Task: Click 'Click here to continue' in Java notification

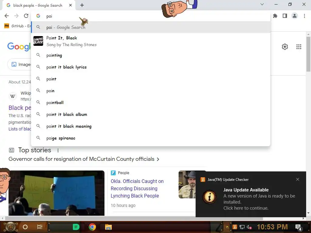Action: click(246, 208)
